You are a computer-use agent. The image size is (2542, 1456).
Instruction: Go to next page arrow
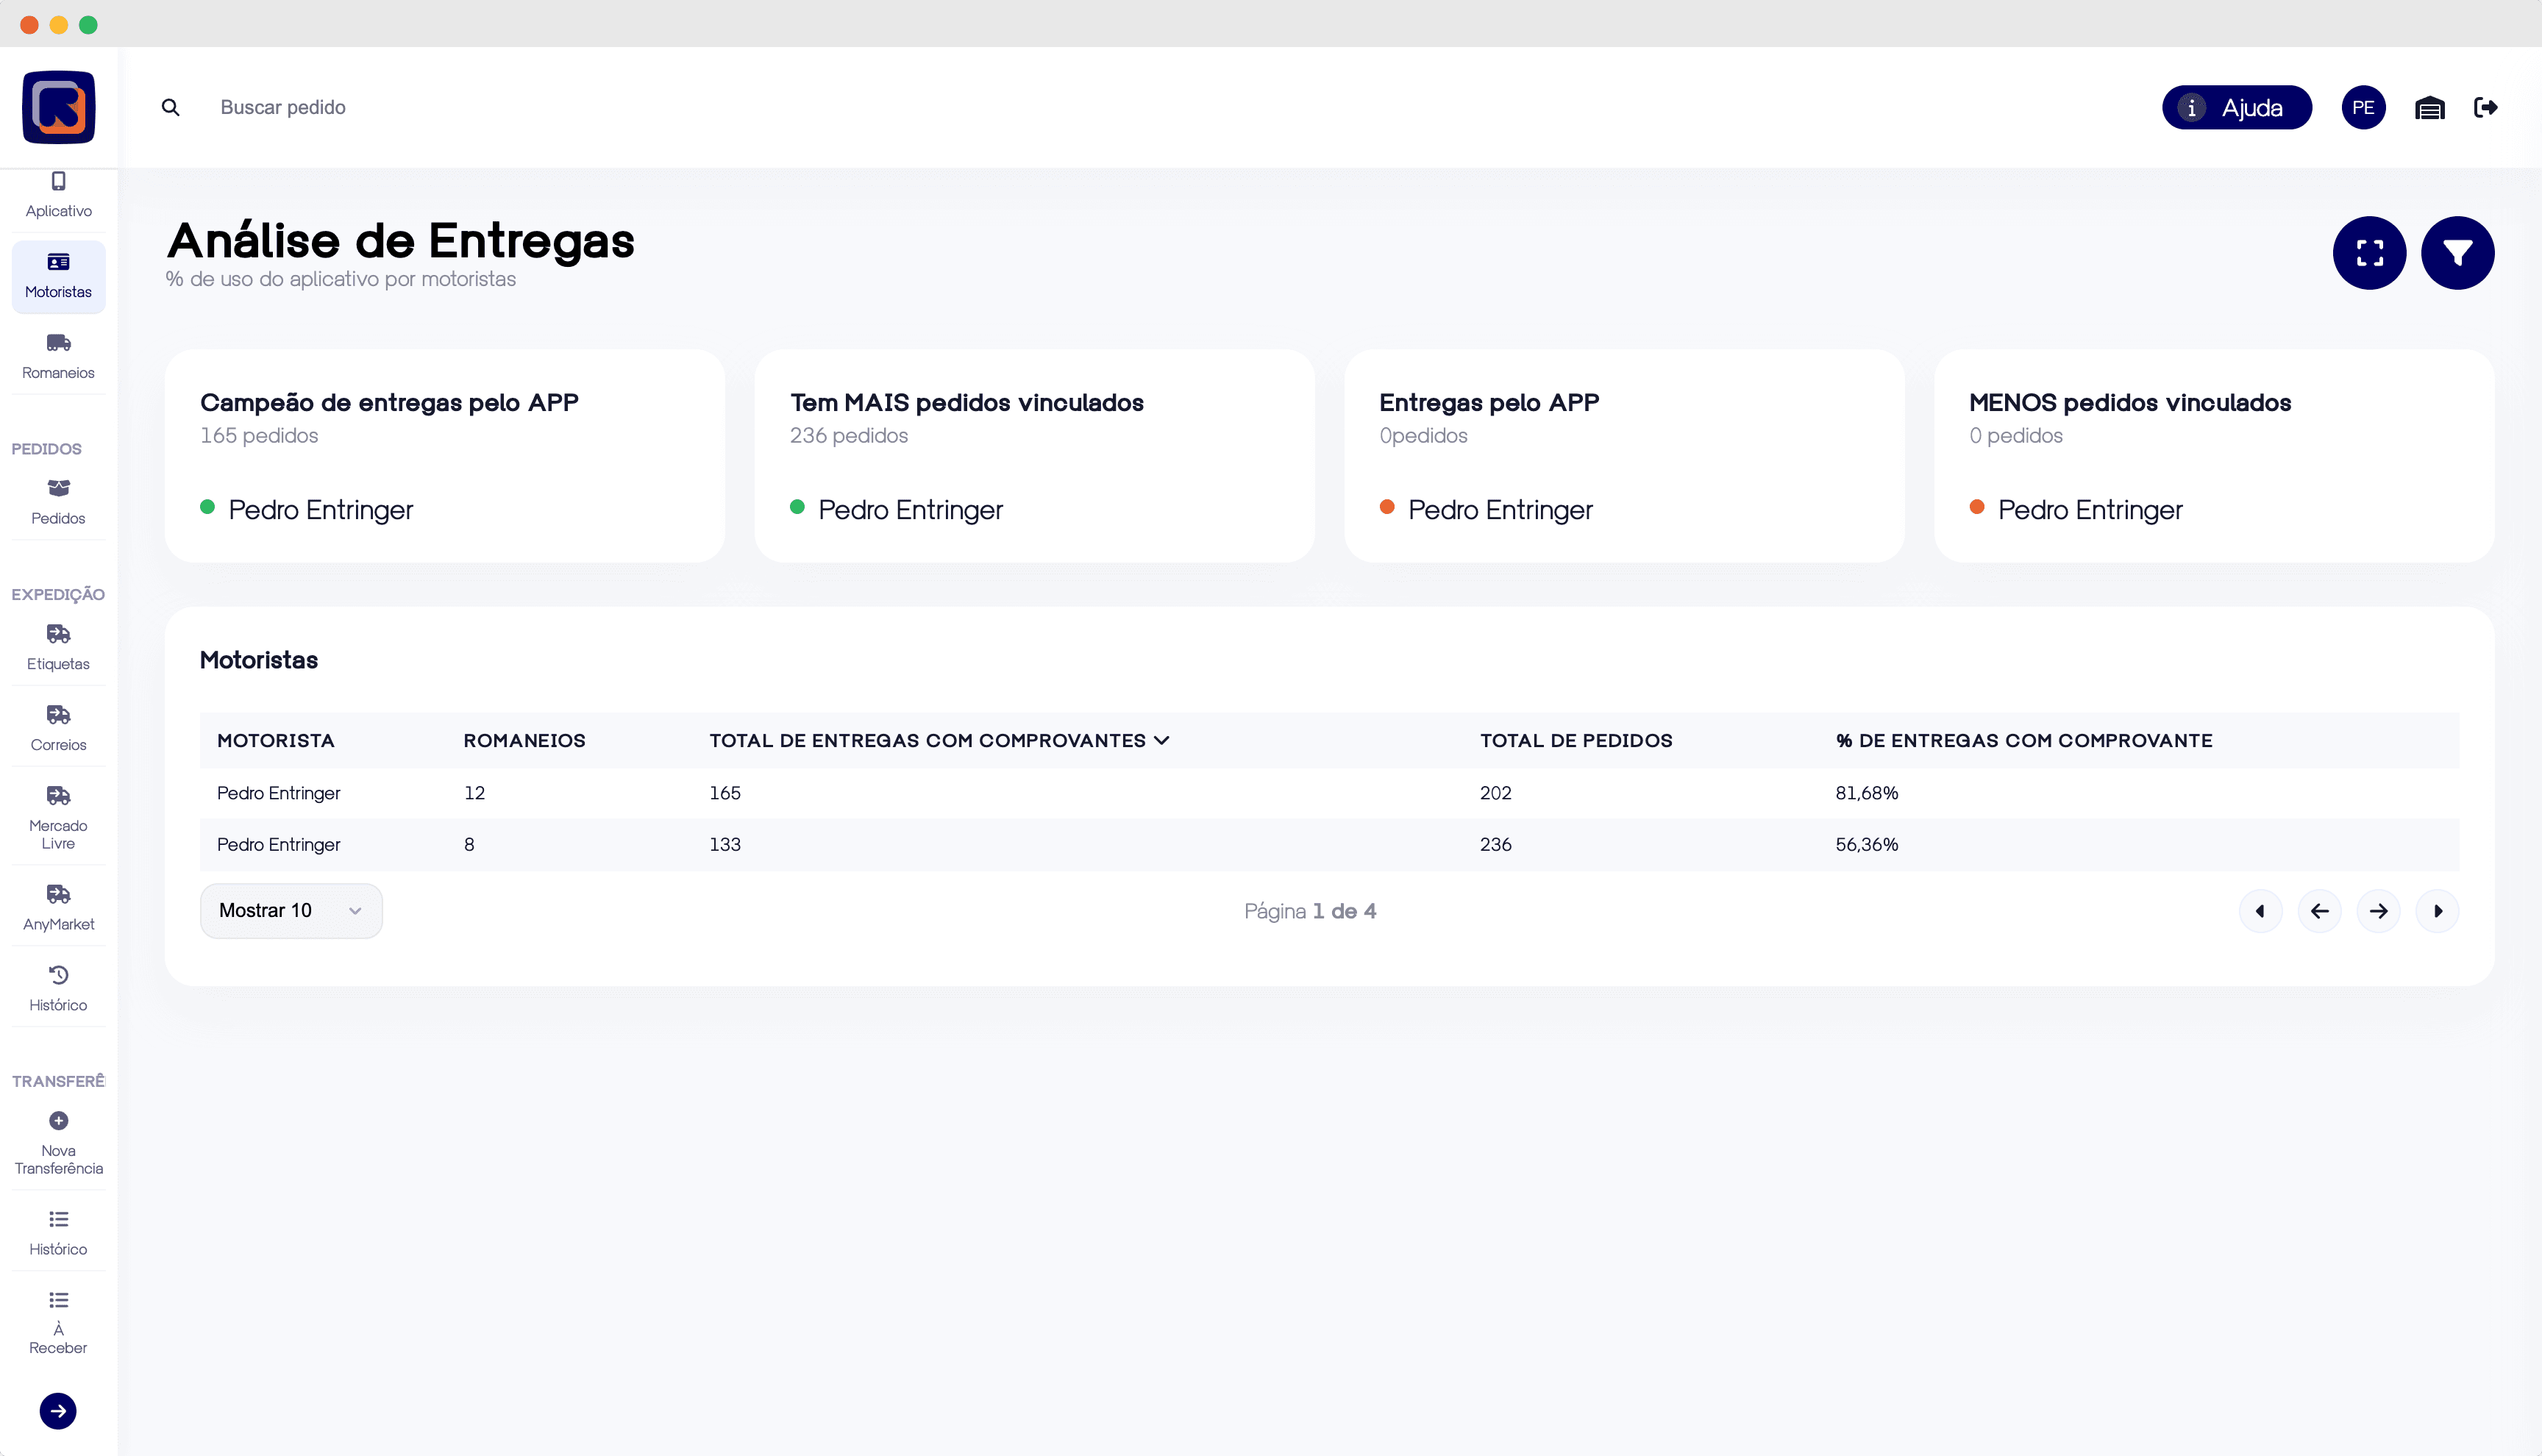2378,911
